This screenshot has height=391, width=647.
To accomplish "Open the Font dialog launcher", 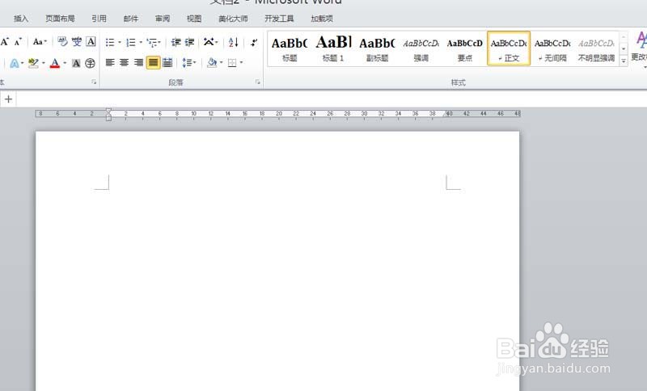I will pos(94,82).
